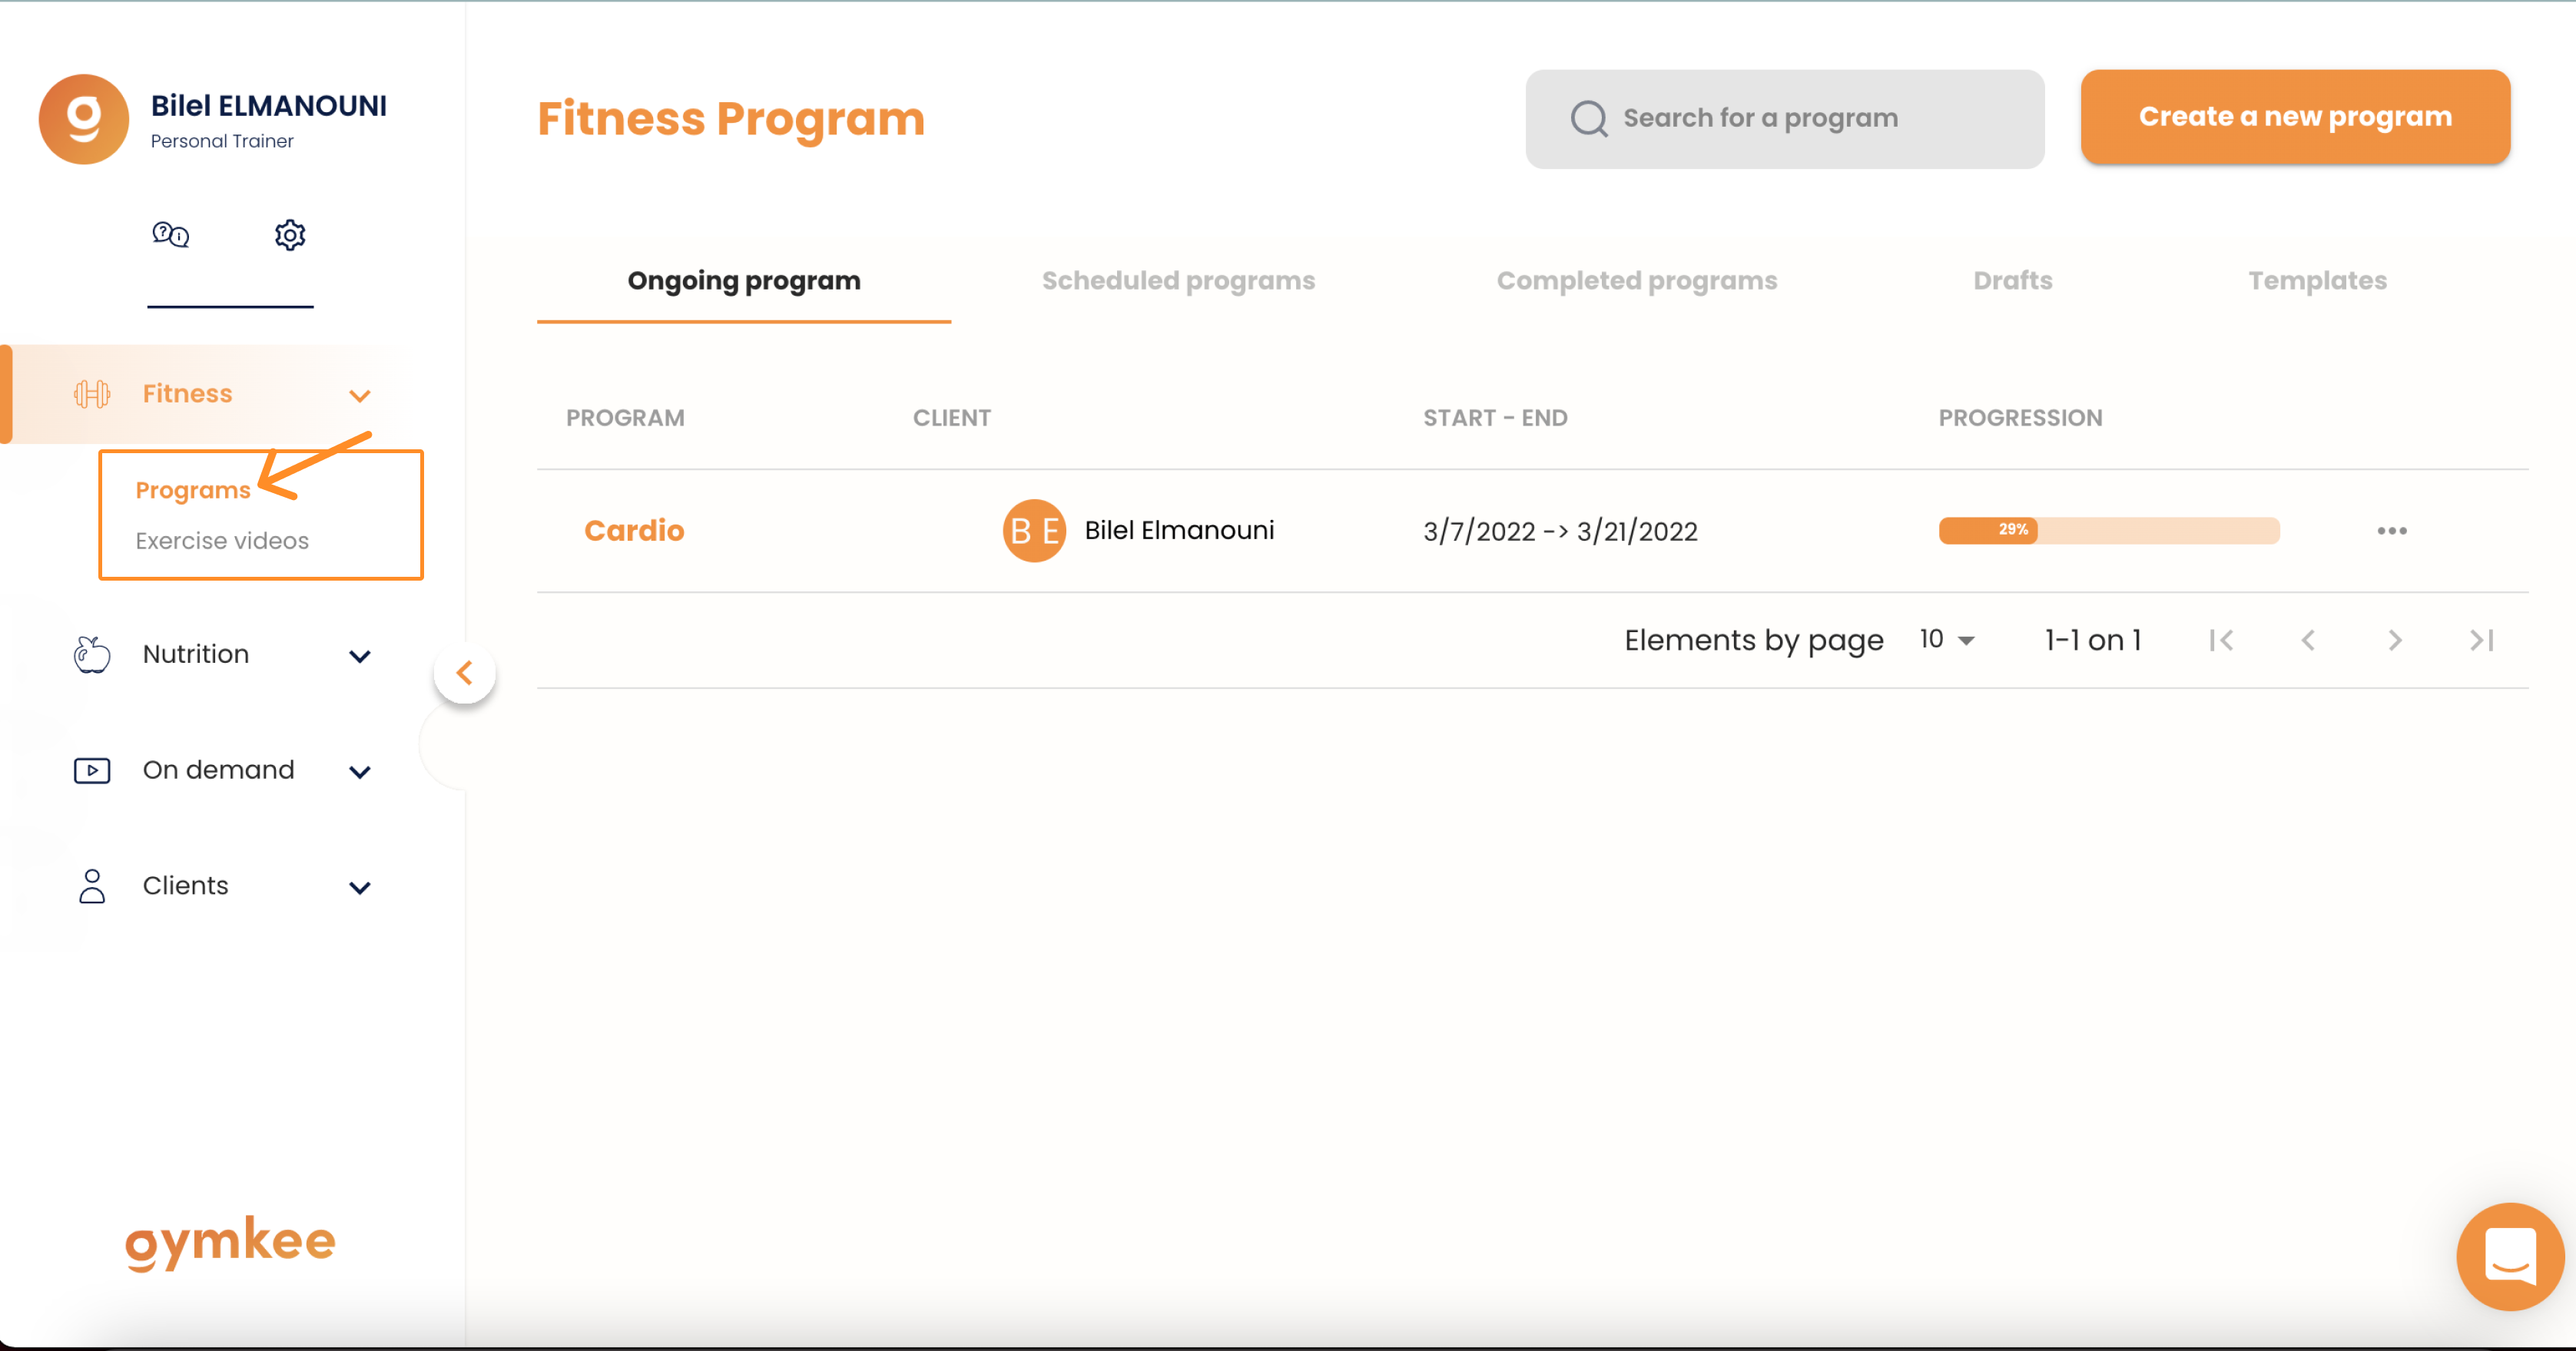Open the settings gear icon

click(290, 235)
